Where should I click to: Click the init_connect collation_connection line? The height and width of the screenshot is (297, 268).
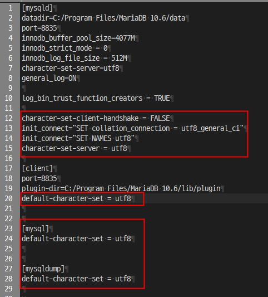pyautogui.click(x=133, y=128)
